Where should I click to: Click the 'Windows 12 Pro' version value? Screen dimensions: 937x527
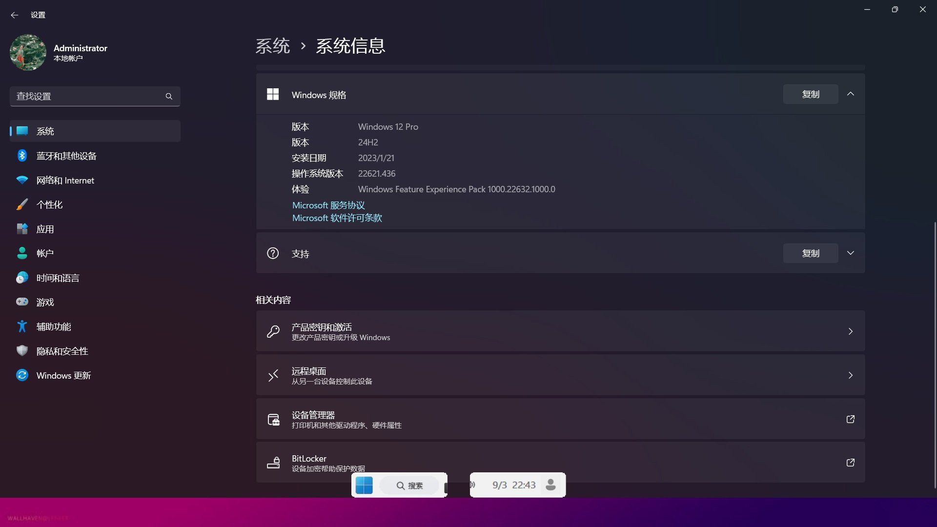[388, 127]
